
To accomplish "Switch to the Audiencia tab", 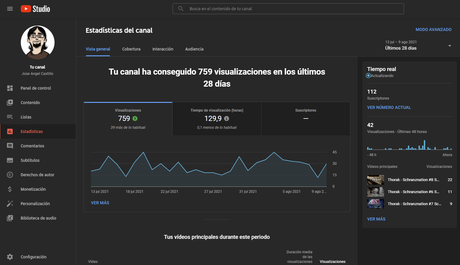I will tap(194, 49).
